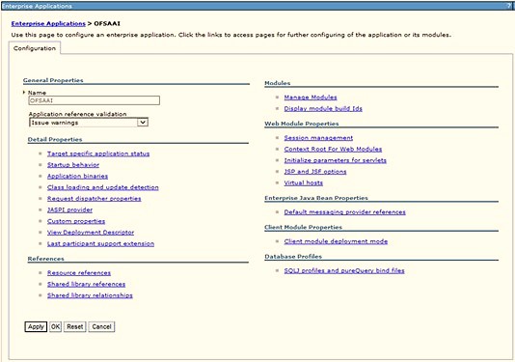Click the Modules section heading
The height and width of the screenshot is (362, 515).
tap(278, 83)
